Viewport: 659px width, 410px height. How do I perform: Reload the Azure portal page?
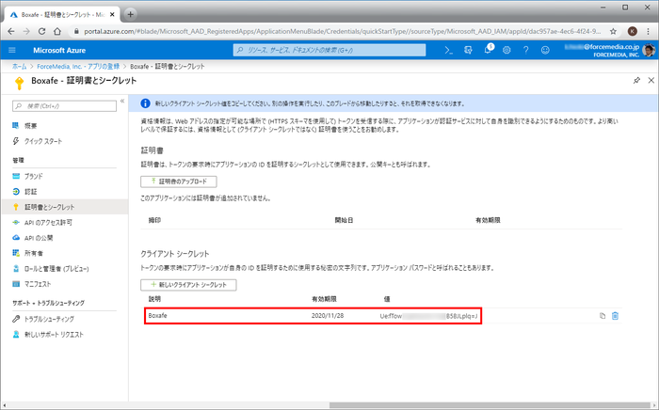point(41,31)
